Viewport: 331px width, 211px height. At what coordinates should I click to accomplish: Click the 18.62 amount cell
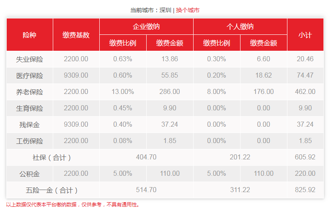[x=264, y=75]
